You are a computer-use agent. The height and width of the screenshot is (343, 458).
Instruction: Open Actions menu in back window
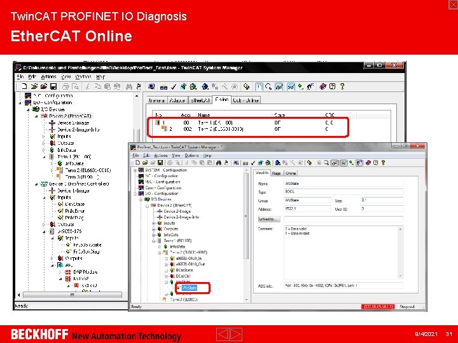pyautogui.click(x=48, y=77)
